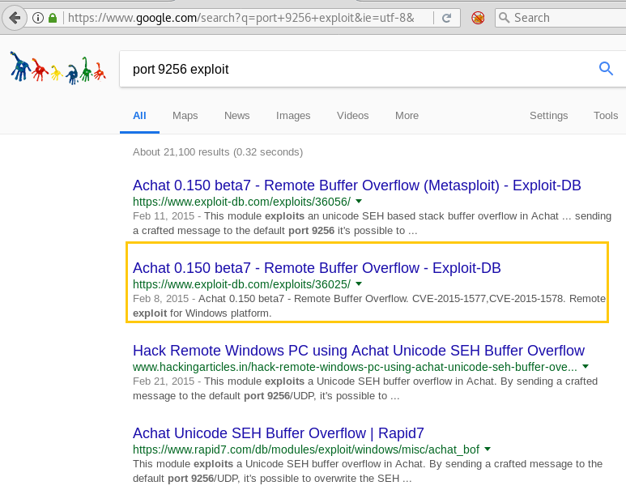The image size is (626, 490).
Task: Click the green padlock security icon
Action: 53,18
